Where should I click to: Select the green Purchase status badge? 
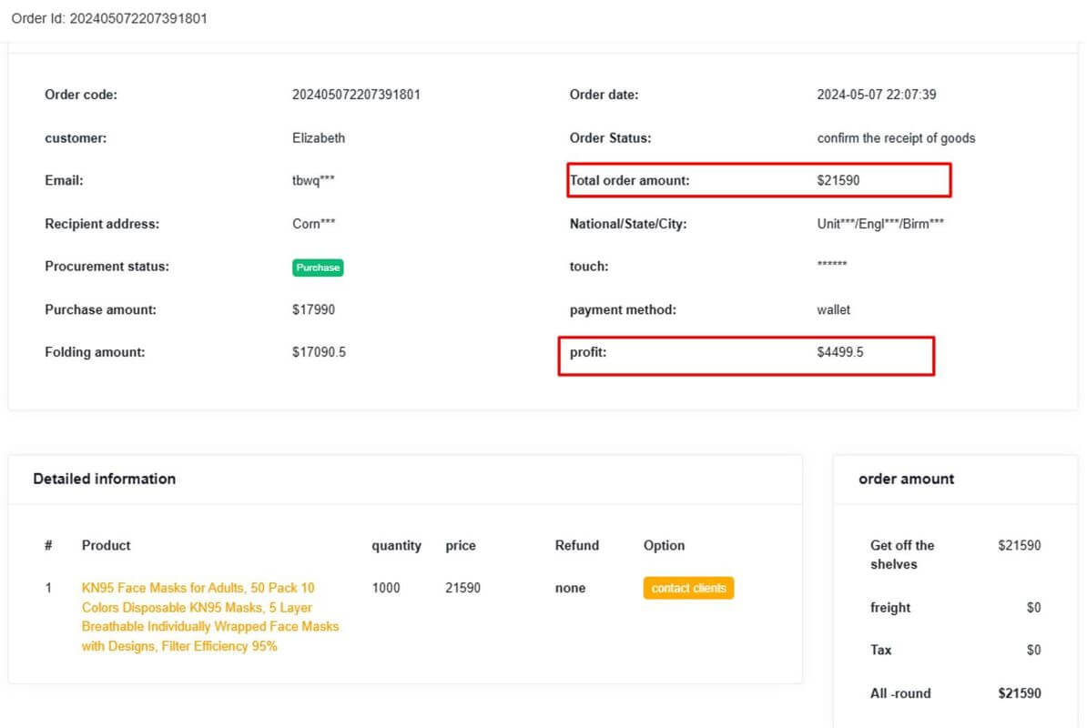(316, 267)
